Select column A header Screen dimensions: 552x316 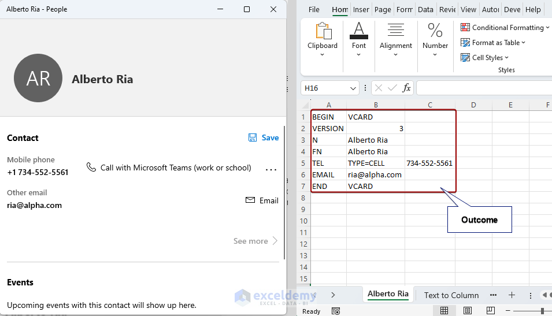[x=328, y=105]
